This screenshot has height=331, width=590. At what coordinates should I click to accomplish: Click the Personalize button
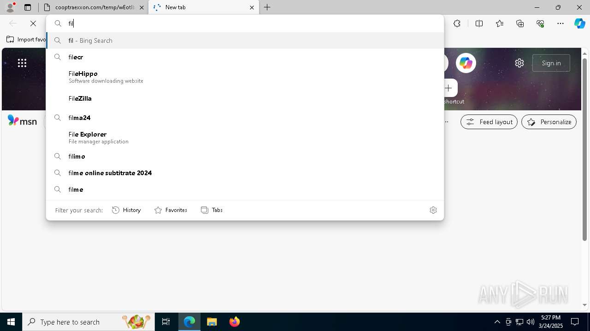coord(549,122)
